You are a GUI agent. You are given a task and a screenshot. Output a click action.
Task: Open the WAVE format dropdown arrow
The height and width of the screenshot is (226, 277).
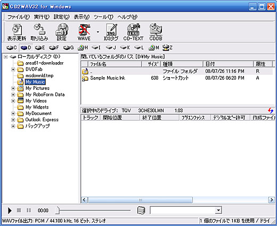98,32
